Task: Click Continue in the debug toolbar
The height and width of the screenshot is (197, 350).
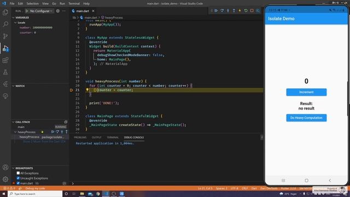Action: tap(216, 10)
